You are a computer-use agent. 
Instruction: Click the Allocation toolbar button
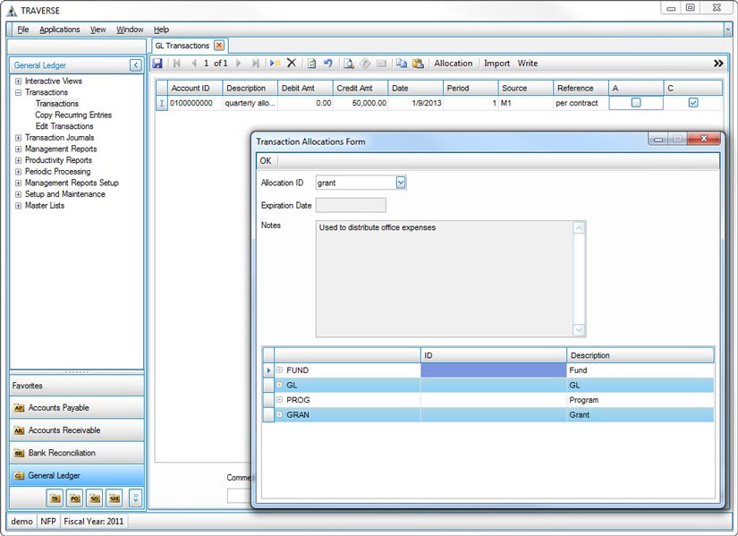(454, 64)
